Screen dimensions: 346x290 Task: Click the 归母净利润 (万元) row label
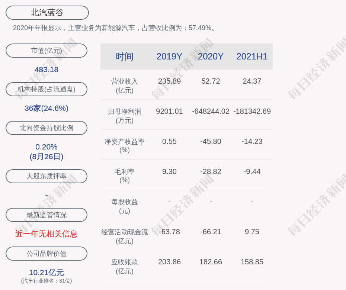[125, 116]
